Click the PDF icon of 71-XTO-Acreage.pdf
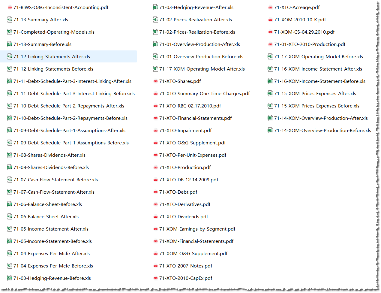The height and width of the screenshot is (293, 381). [270, 8]
